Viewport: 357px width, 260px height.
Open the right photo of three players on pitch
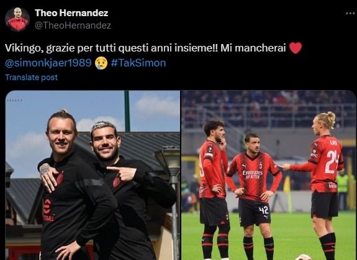coord(269,175)
